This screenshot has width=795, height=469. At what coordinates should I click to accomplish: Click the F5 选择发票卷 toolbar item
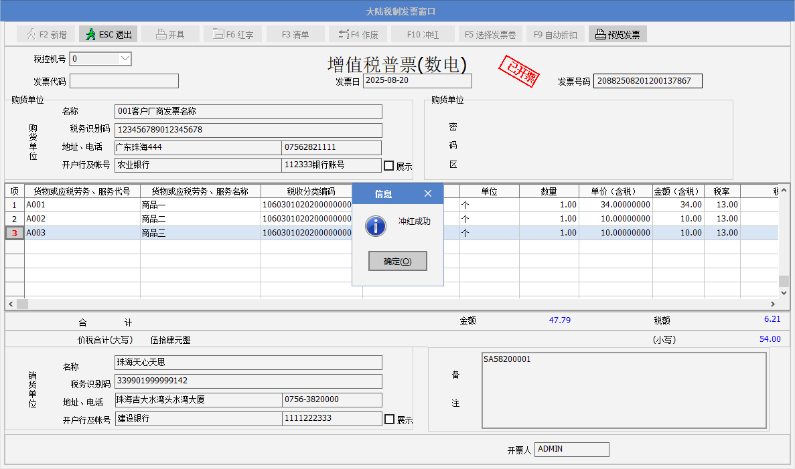(x=490, y=34)
